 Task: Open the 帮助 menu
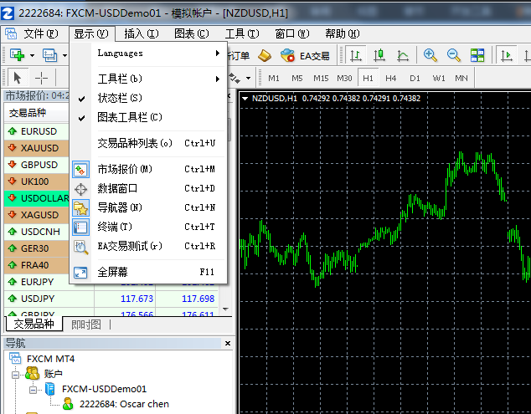(343, 33)
